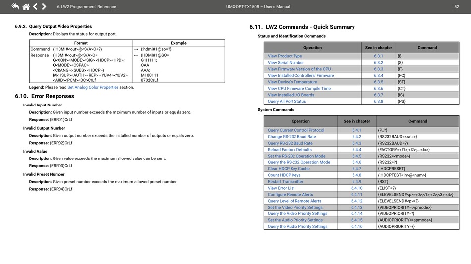This screenshot has height=264, width=471.
Task: Open Query the Audio Priority Settings link
Action: point(297,227)
